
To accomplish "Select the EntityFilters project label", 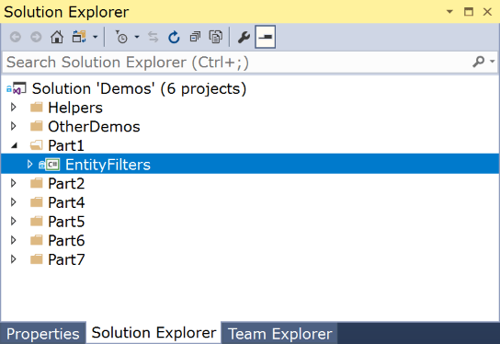I will pos(108,165).
